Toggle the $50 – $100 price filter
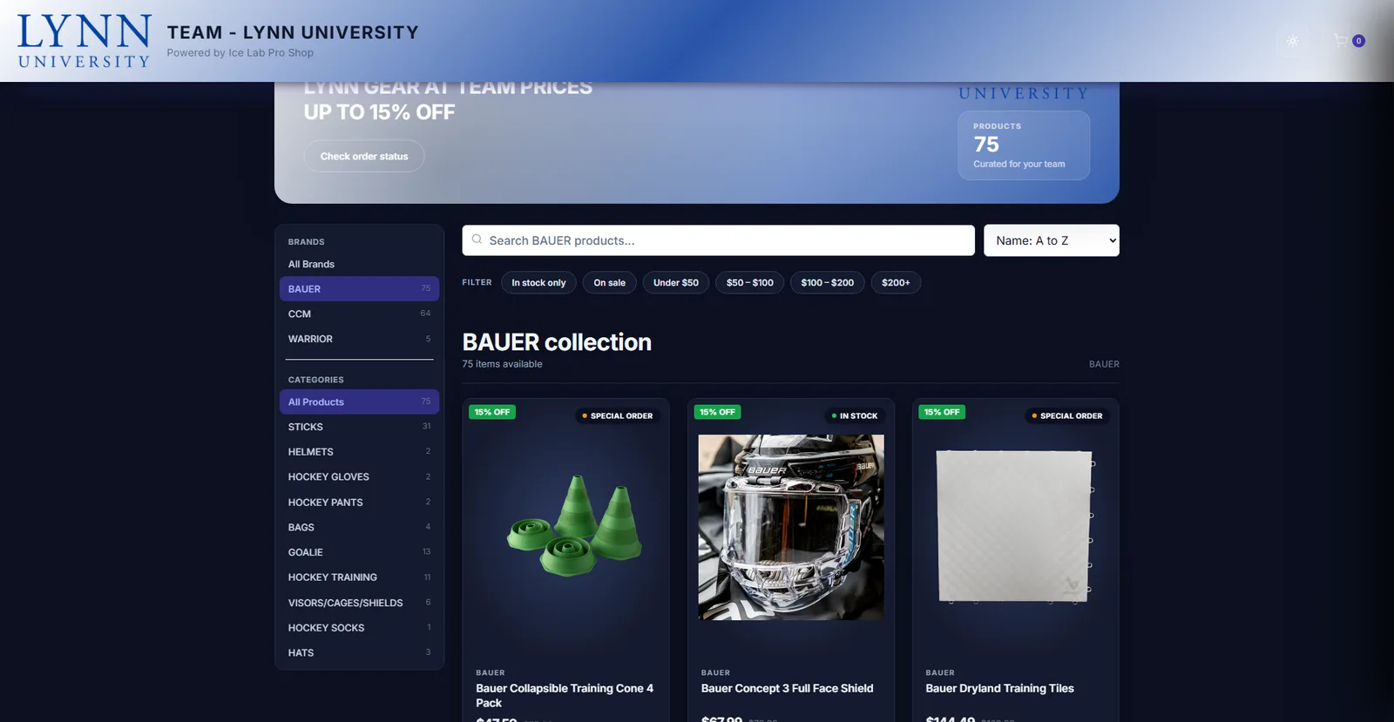Screen dimensions: 1394x722 [750, 283]
